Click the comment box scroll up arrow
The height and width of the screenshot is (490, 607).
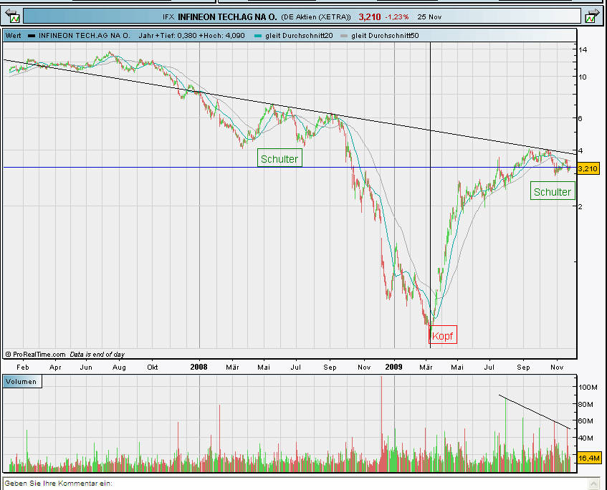(594, 484)
